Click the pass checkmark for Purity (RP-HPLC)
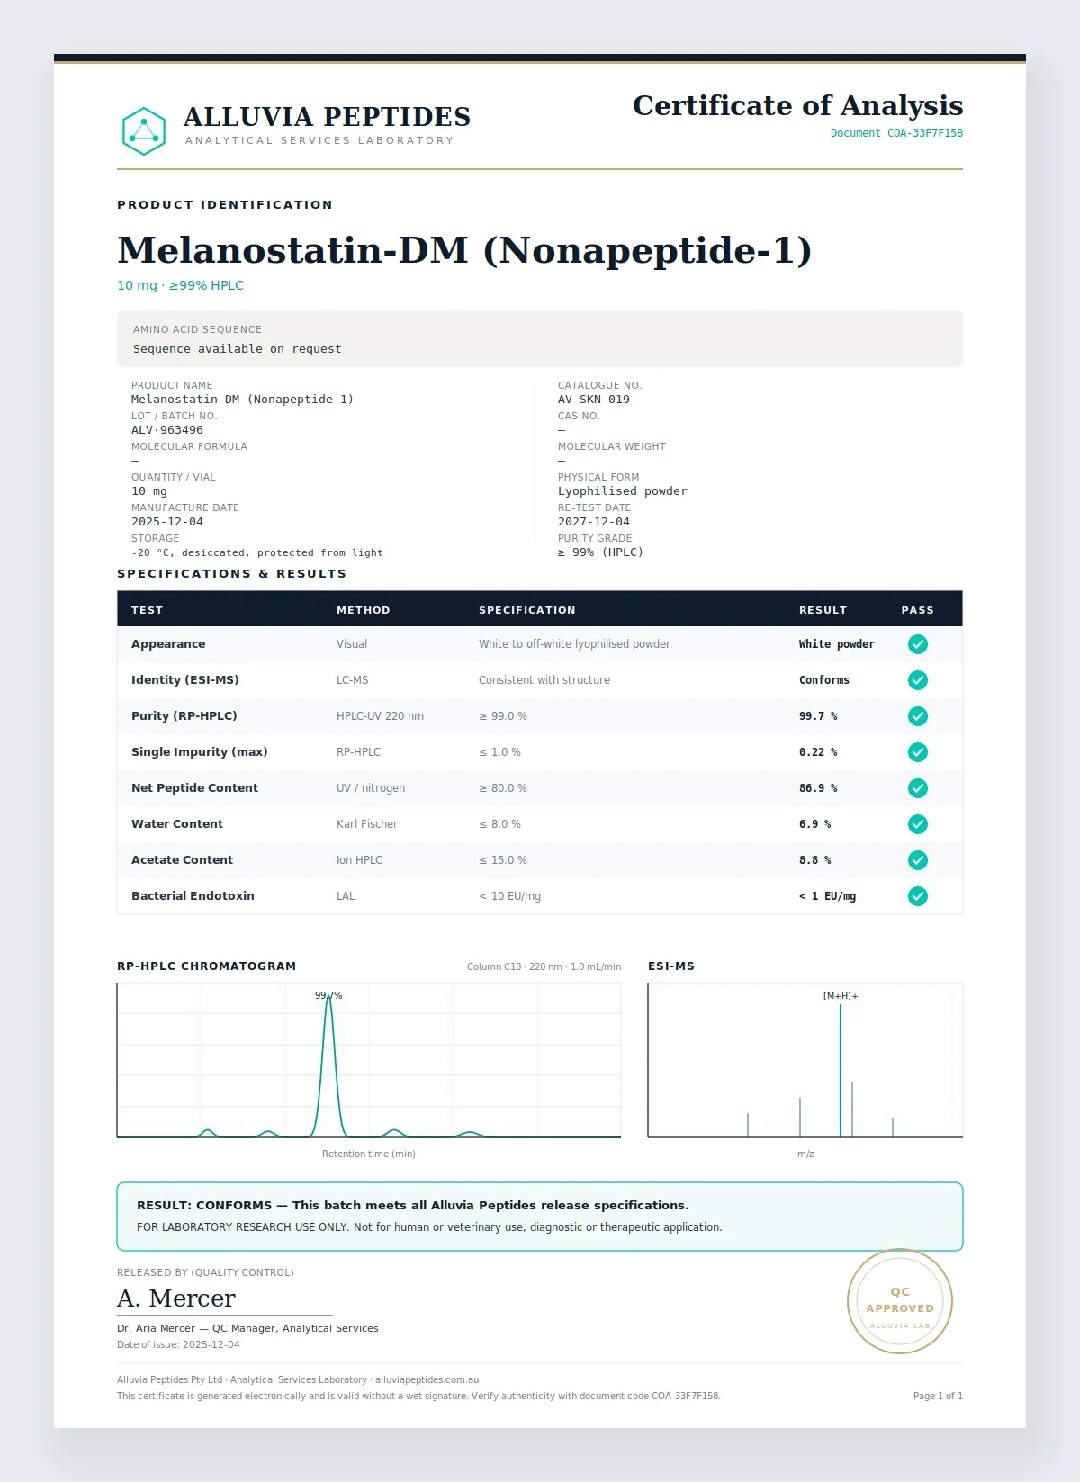Image resolution: width=1080 pixels, height=1482 pixels. 917,716
